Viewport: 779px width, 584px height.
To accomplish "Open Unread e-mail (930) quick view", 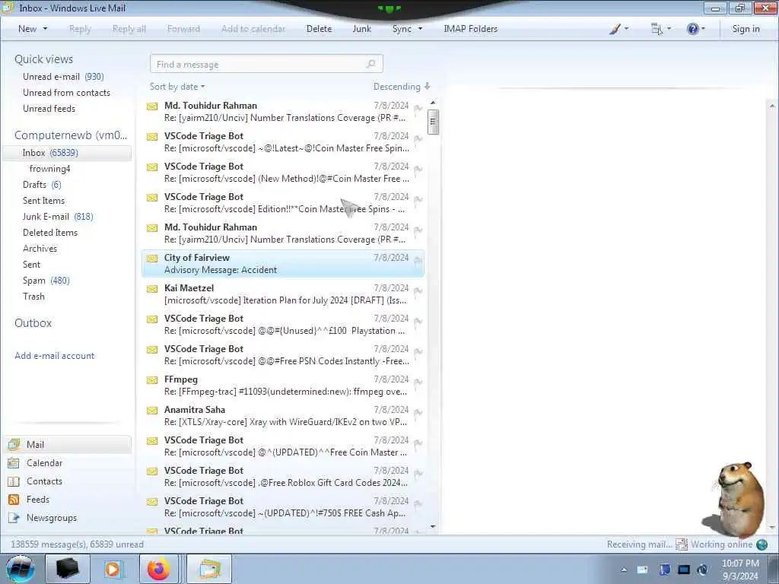I will (x=63, y=77).
